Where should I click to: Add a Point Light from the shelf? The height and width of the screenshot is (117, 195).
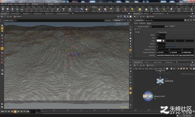pos(99,10)
